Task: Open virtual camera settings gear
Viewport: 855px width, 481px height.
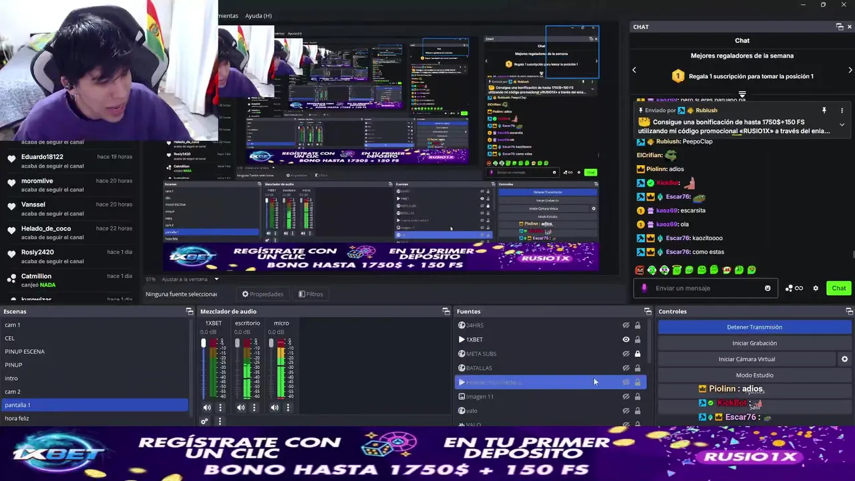Action: pos(844,359)
